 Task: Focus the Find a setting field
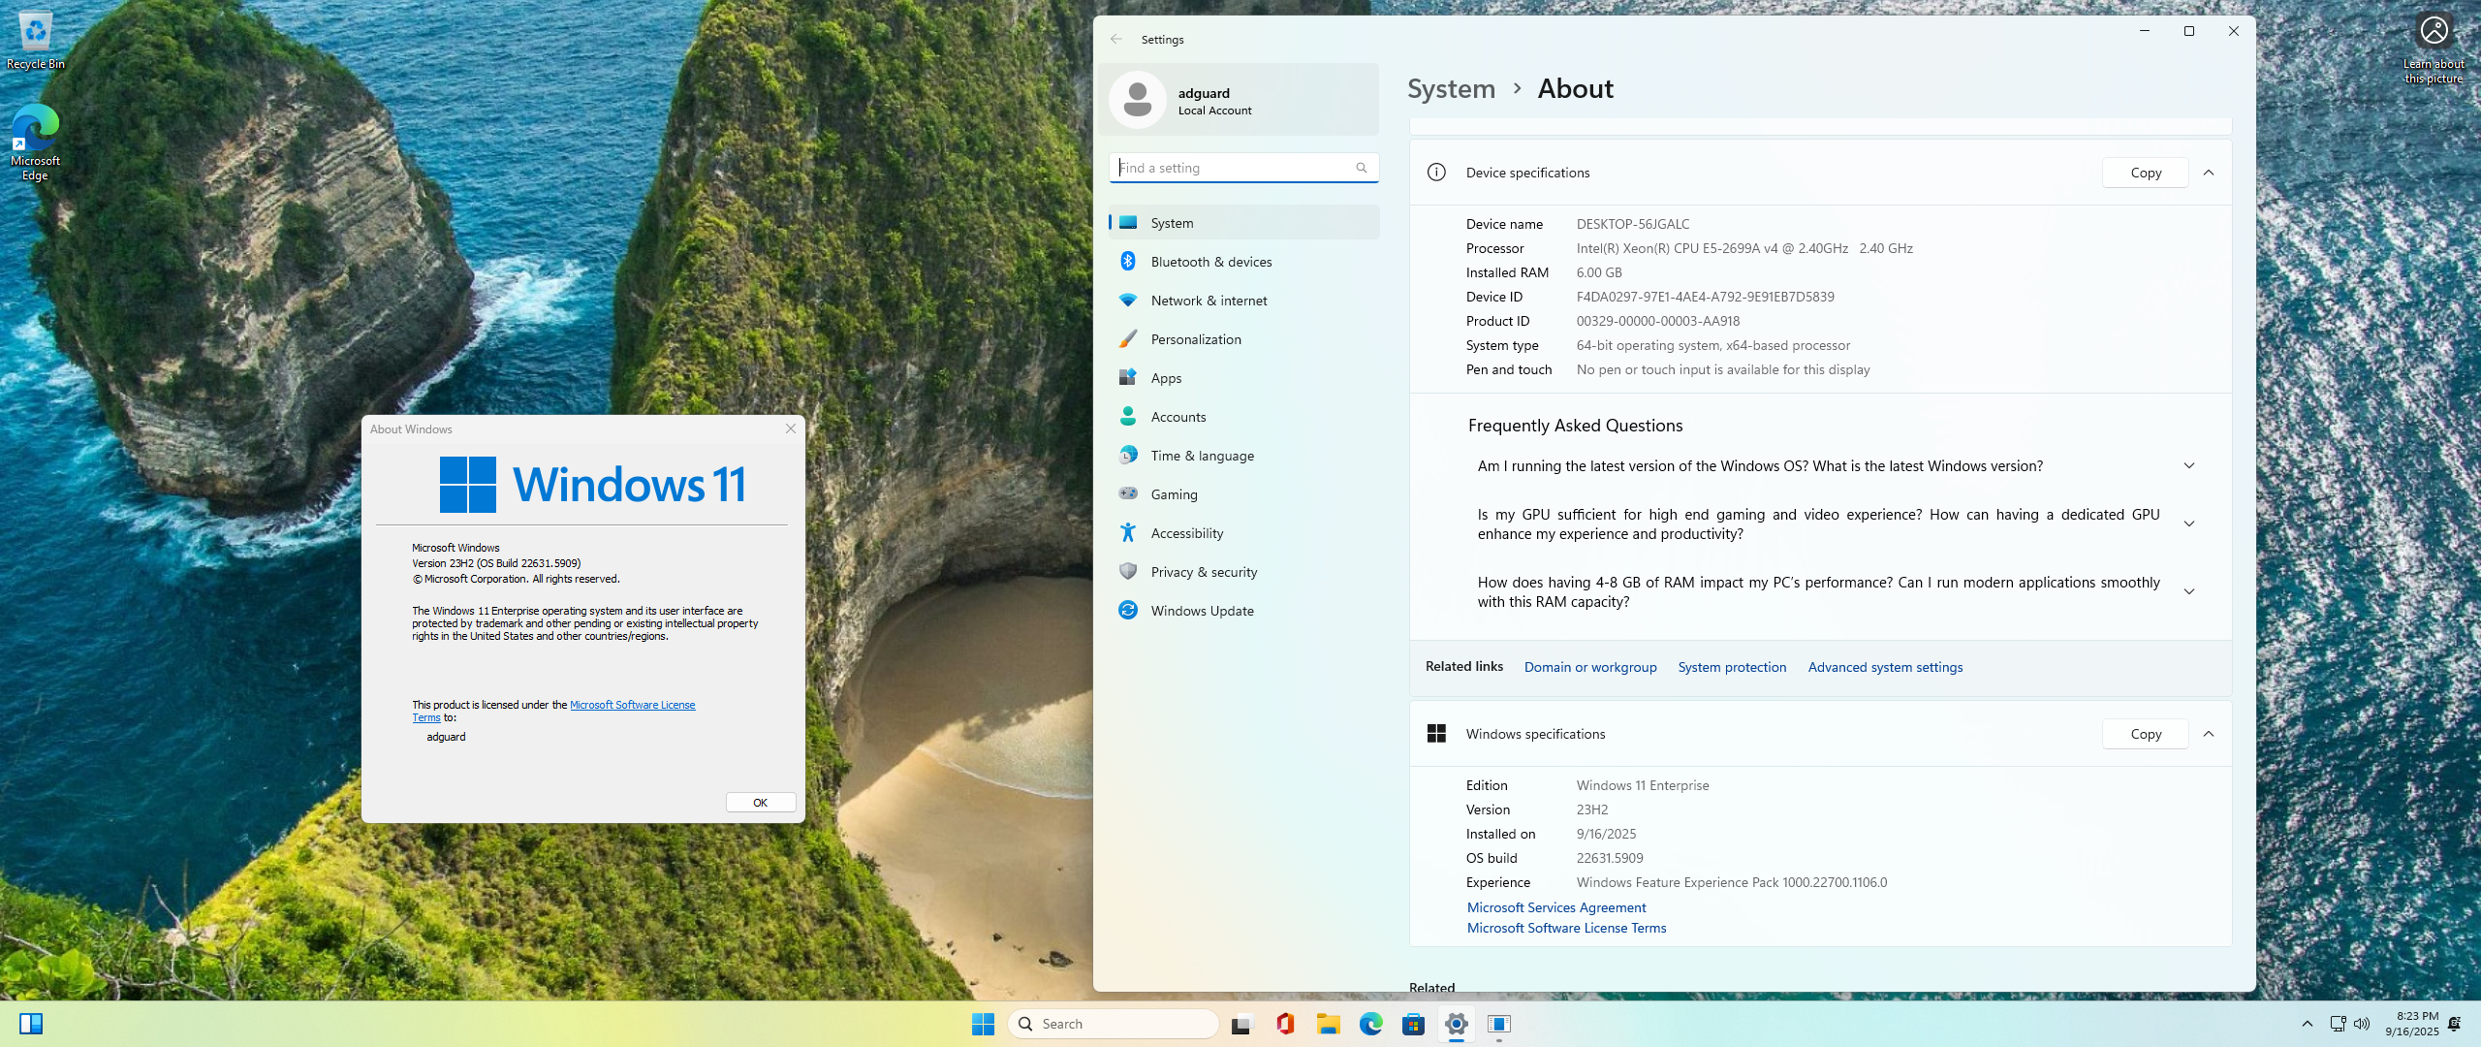1244,168
